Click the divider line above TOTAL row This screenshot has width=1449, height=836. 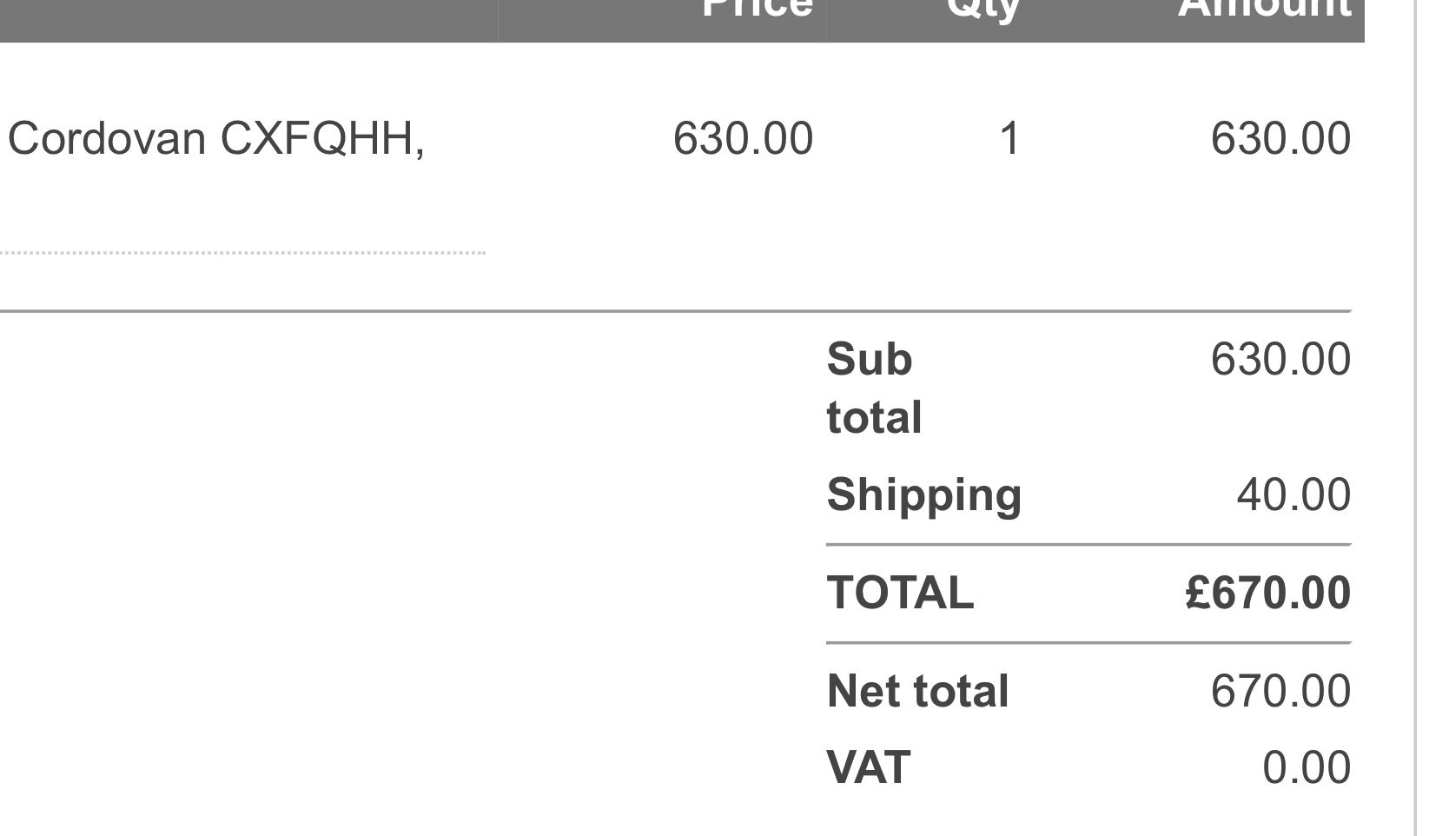[1088, 545]
